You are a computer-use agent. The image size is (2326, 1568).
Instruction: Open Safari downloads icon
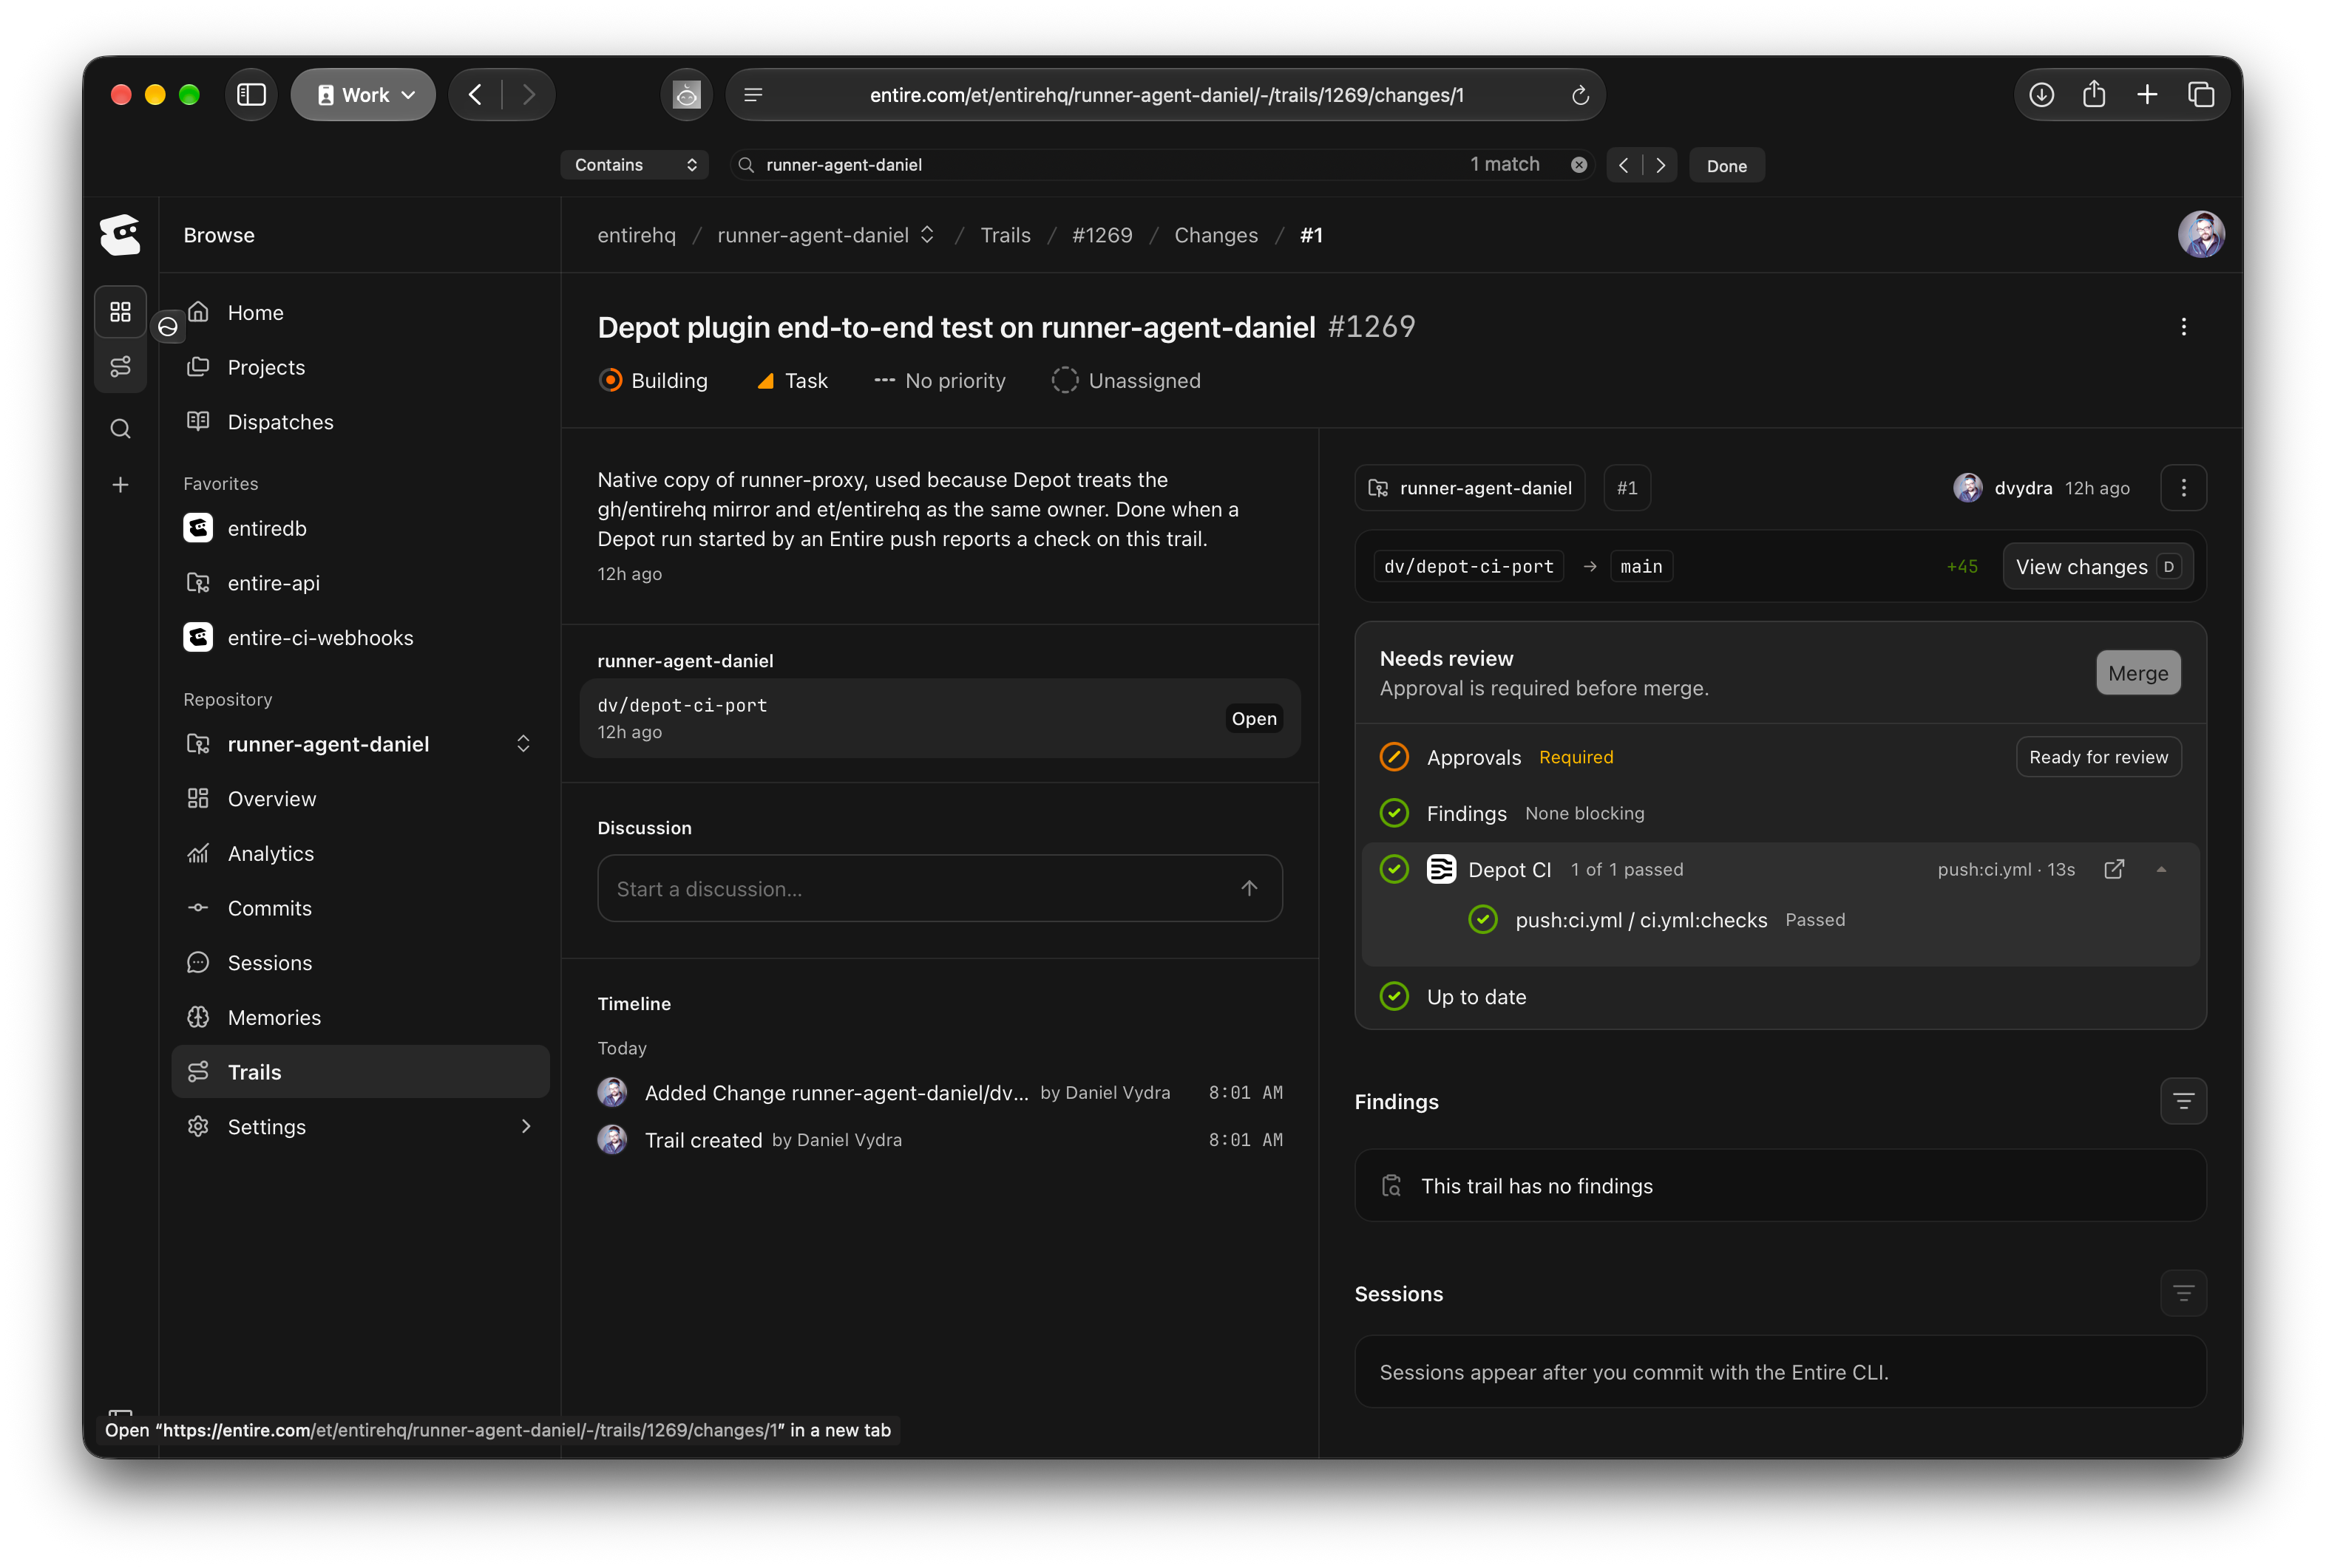(x=2041, y=95)
